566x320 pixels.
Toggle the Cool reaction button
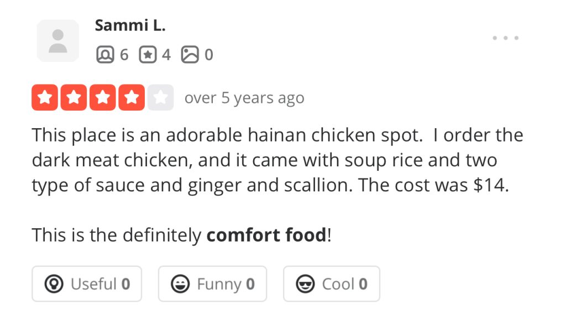(332, 284)
